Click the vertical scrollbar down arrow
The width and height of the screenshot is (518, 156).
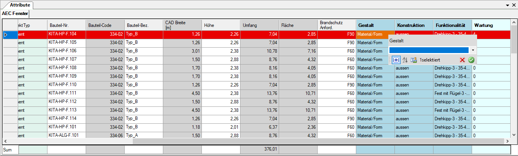513,135
